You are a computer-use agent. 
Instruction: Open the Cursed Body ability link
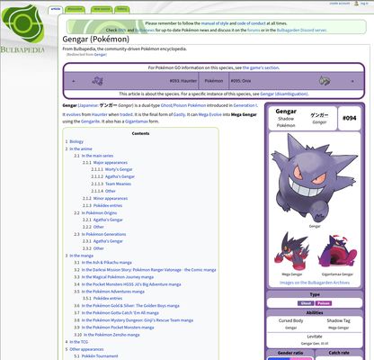290,320
